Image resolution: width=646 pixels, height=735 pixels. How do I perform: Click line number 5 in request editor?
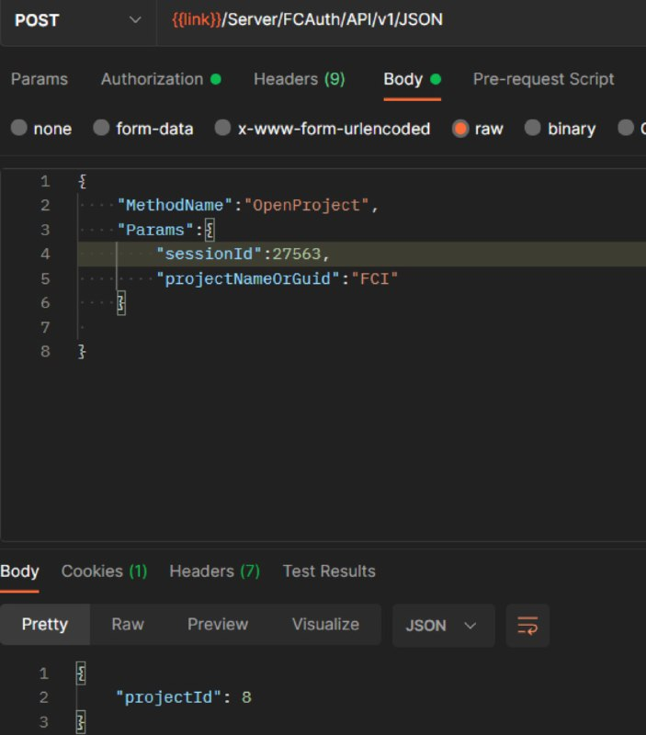(45, 279)
